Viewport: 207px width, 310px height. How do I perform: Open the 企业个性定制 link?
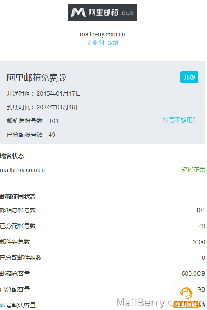[x=103, y=43]
